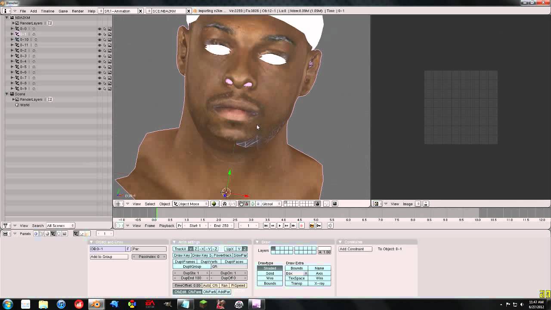
Task: Jump to start frame in timeline
Action: pos(266,226)
